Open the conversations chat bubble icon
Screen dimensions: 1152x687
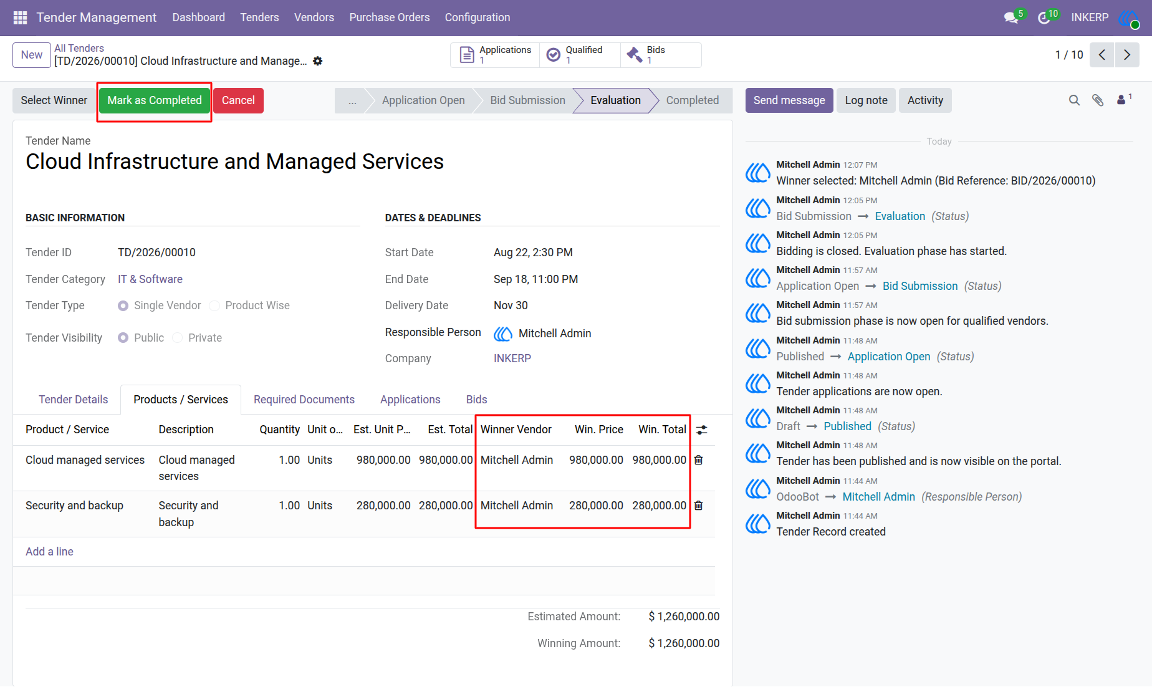[1011, 17]
